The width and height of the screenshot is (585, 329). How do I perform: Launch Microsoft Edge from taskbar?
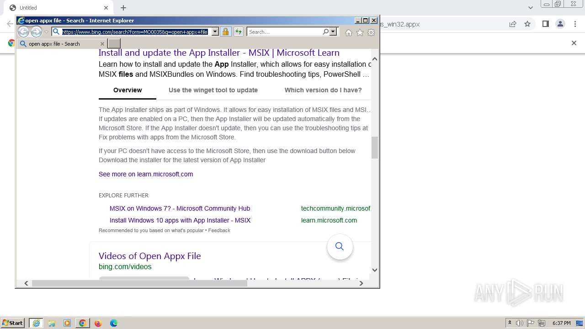click(114, 323)
